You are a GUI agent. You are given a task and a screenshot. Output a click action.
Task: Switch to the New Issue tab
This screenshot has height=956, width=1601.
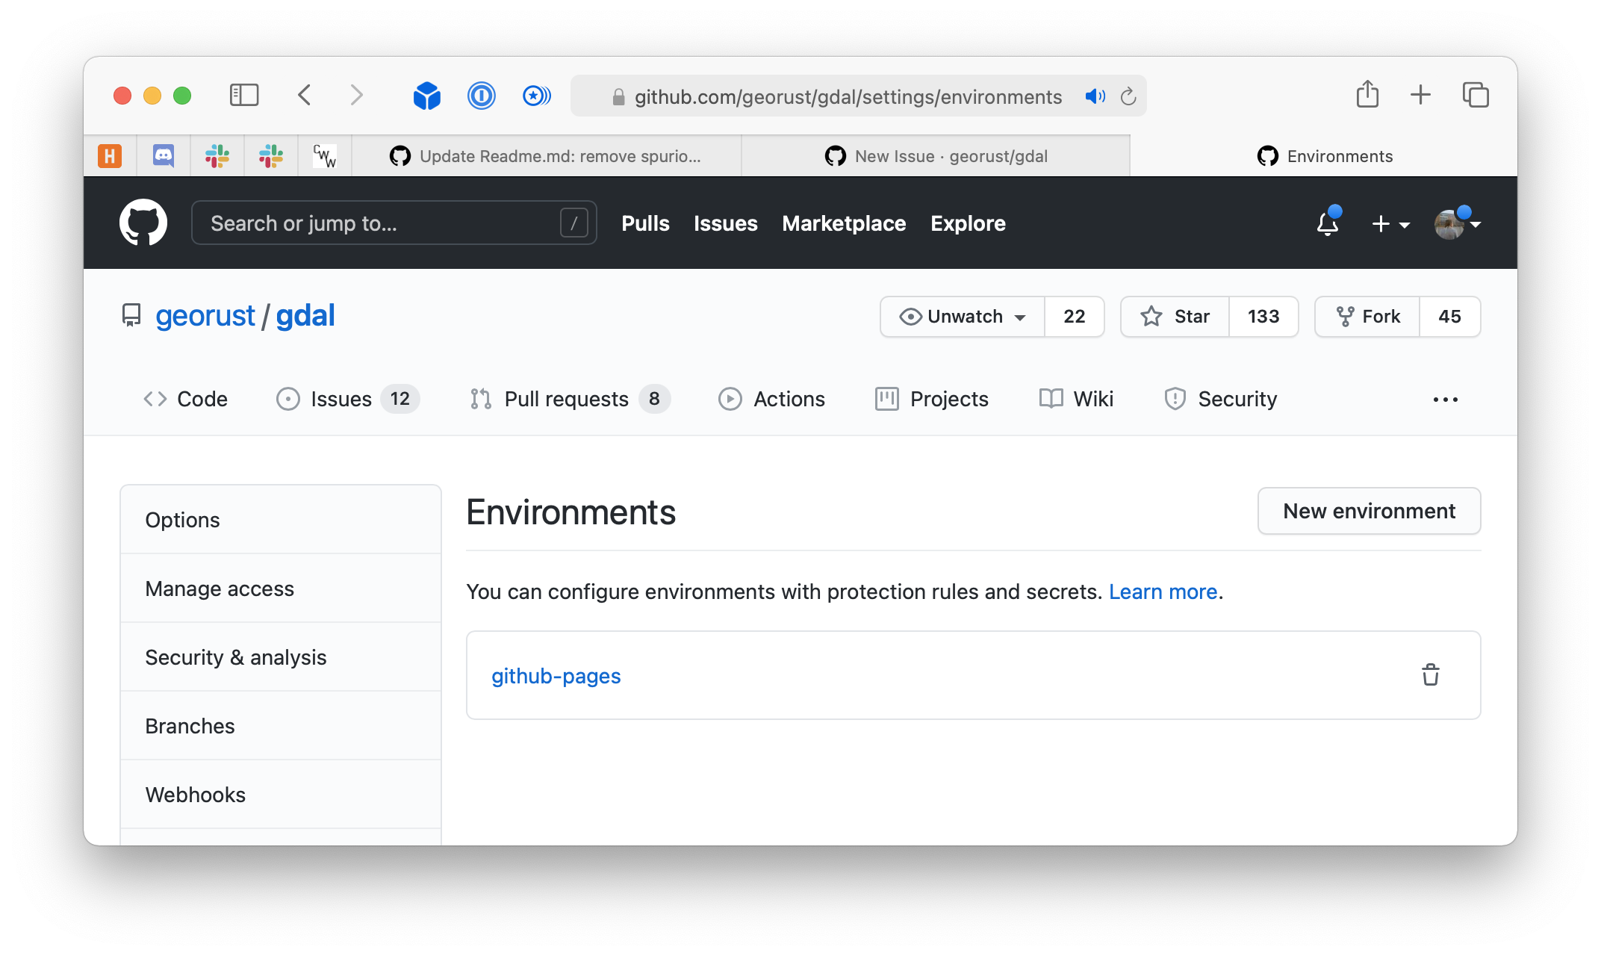pos(937,155)
